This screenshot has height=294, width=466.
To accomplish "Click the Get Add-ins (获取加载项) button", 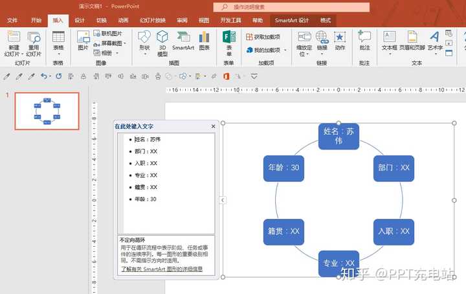I will click(263, 37).
